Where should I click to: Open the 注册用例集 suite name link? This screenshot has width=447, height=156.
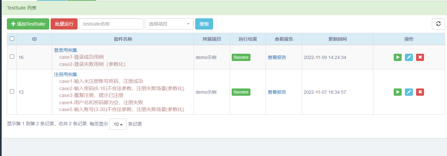66,74
